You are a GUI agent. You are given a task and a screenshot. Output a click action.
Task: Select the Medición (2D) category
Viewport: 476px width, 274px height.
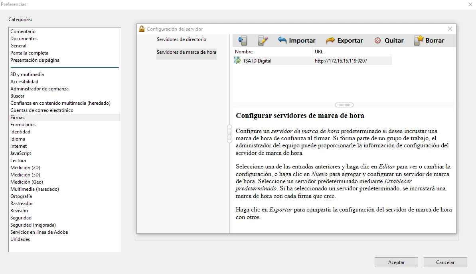tap(25, 168)
